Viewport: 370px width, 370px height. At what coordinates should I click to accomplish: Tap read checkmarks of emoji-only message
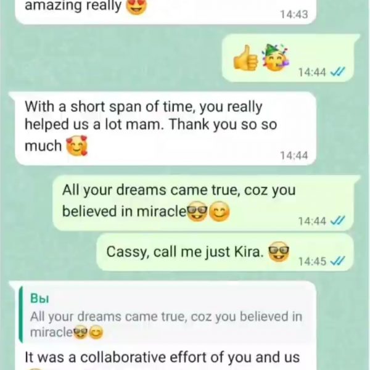(338, 72)
